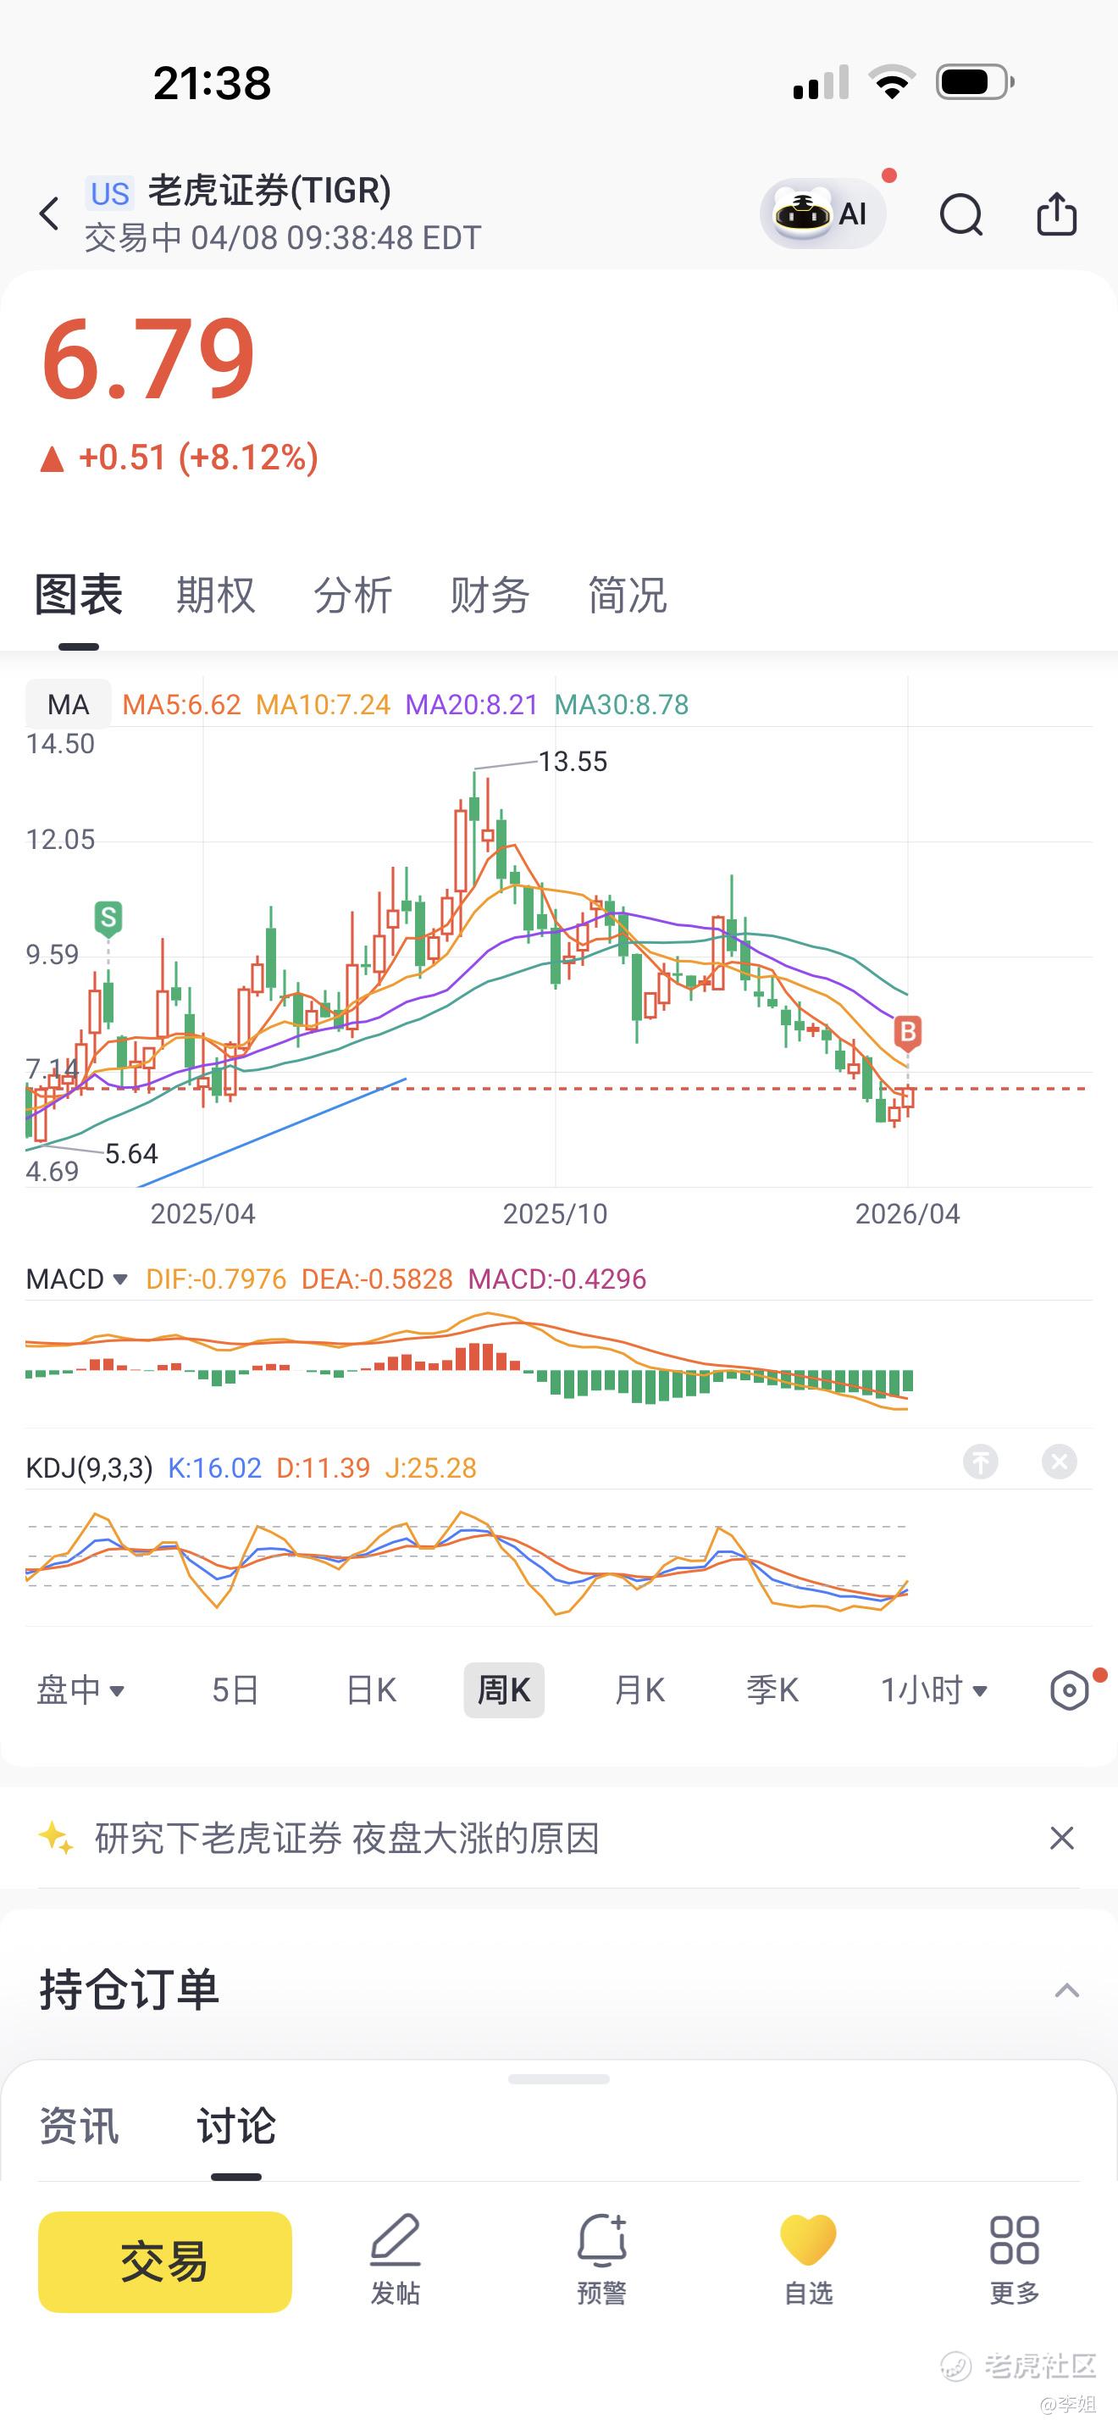Image resolution: width=1118 pixels, height=2430 pixels.
Task: Tap the DEA:-0.5828 reading
Action: tap(377, 1279)
